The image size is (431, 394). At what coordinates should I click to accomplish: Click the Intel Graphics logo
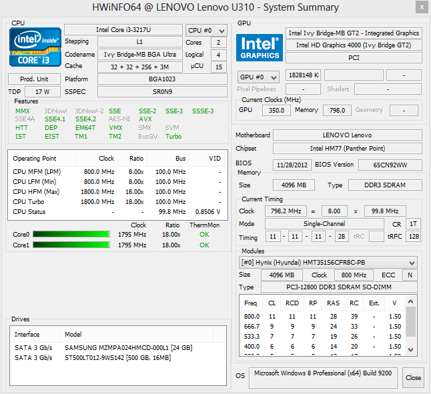[x=259, y=47]
